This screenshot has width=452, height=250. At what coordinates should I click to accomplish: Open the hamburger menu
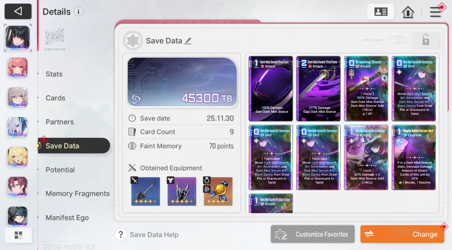[435, 12]
